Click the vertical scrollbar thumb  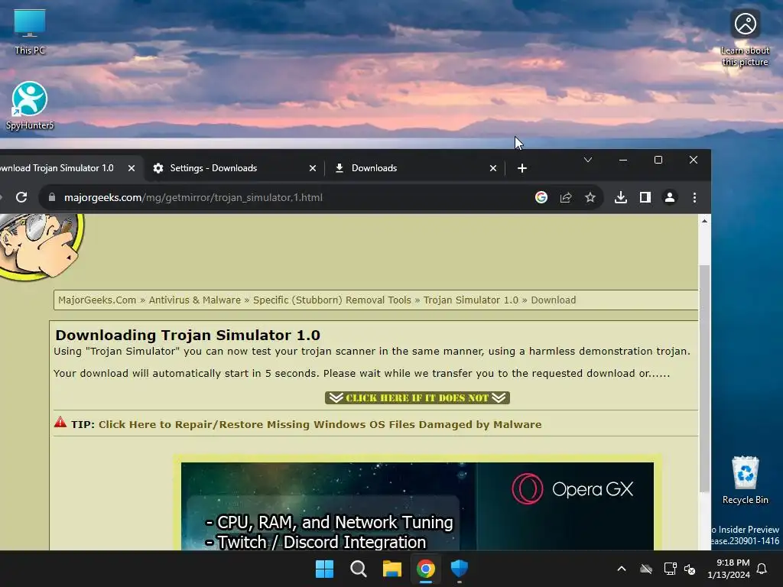pyautogui.click(x=704, y=378)
